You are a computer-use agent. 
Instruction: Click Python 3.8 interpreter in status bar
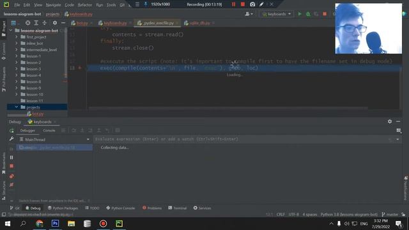(x=349, y=215)
